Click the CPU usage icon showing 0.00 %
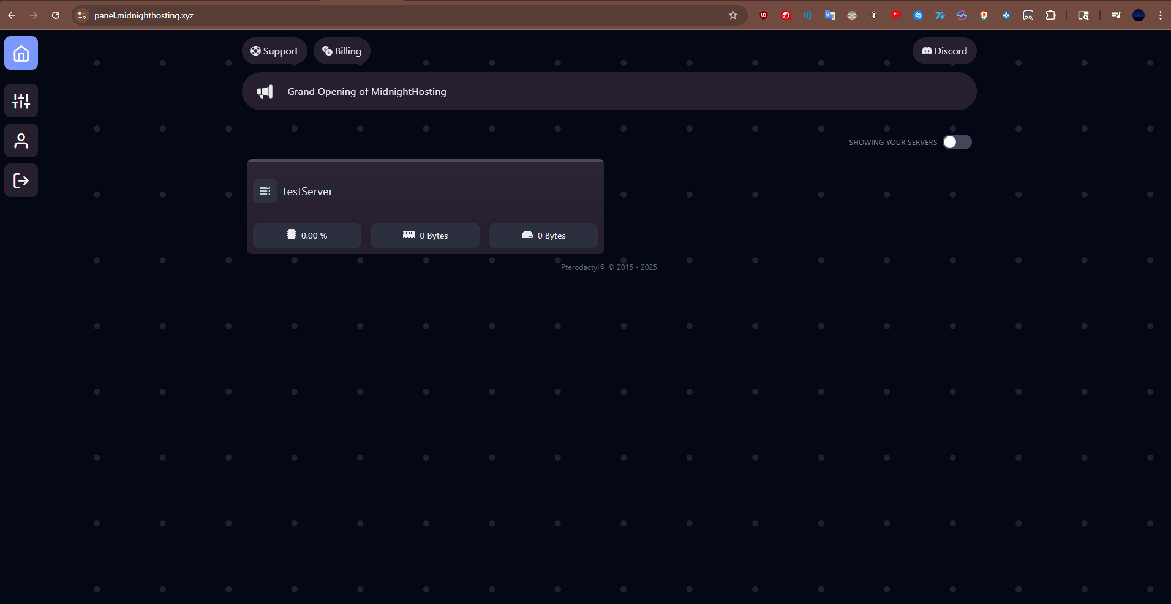The image size is (1171, 604). click(292, 235)
